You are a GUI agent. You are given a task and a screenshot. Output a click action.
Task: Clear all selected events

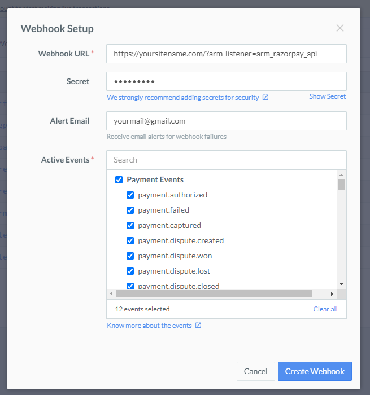[x=325, y=309]
